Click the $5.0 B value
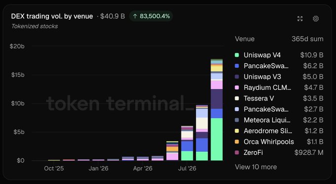Viewport: 336px width, 184px height. [313, 76]
